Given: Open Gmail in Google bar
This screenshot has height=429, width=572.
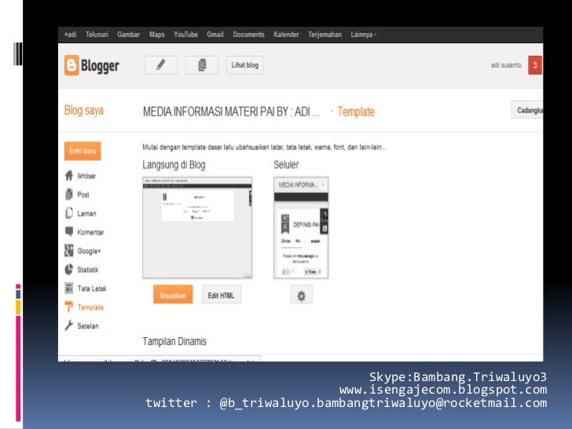Looking at the screenshot, I should pyautogui.click(x=215, y=35).
